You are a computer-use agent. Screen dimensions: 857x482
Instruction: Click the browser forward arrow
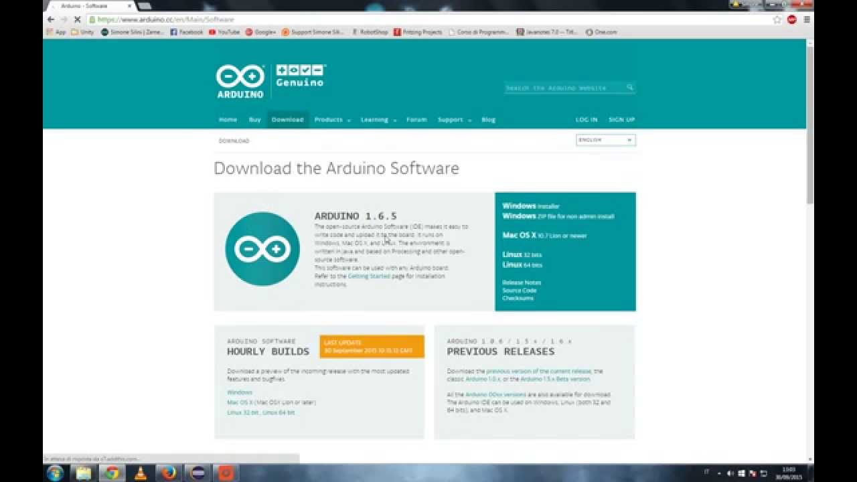(x=64, y=19)
